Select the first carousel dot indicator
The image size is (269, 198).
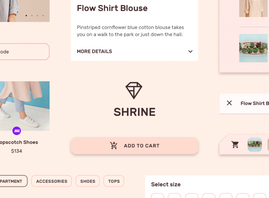(x=26, y=16)
